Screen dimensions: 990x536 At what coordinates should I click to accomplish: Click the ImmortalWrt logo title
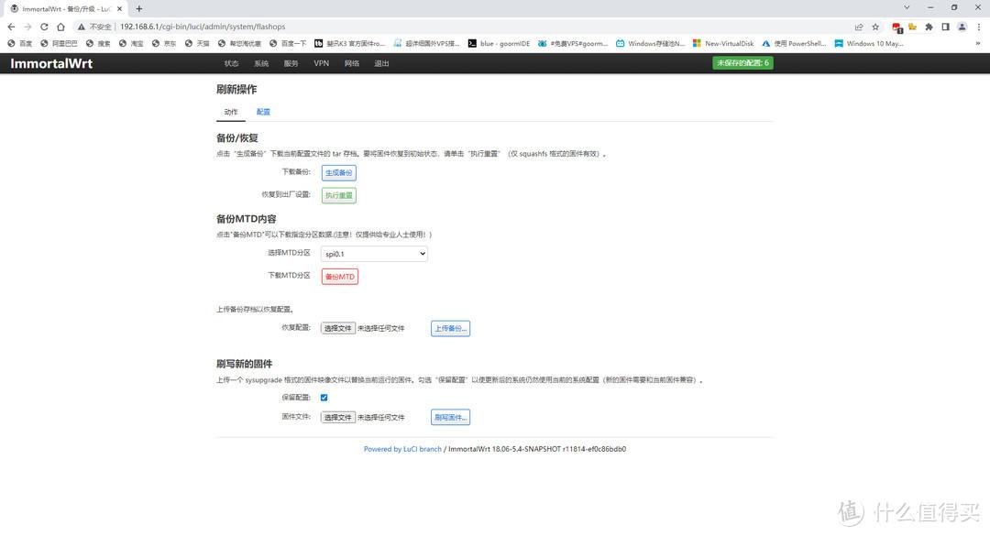51,63
